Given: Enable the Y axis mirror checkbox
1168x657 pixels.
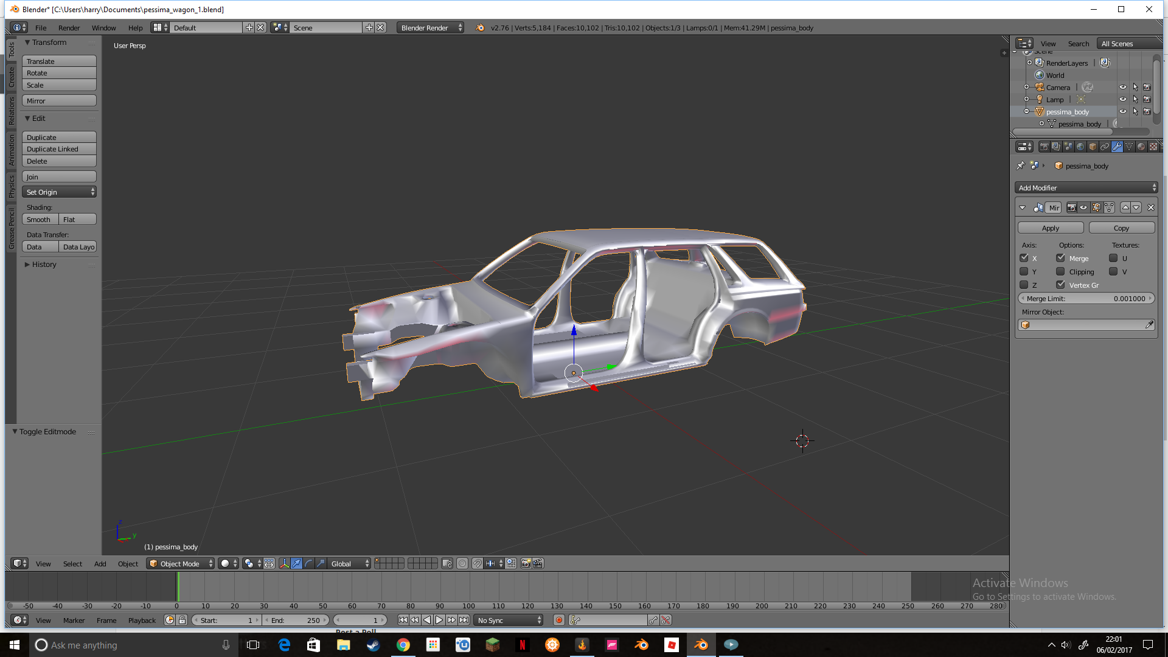Looking at the screenshot, I should pos(1024,272).
